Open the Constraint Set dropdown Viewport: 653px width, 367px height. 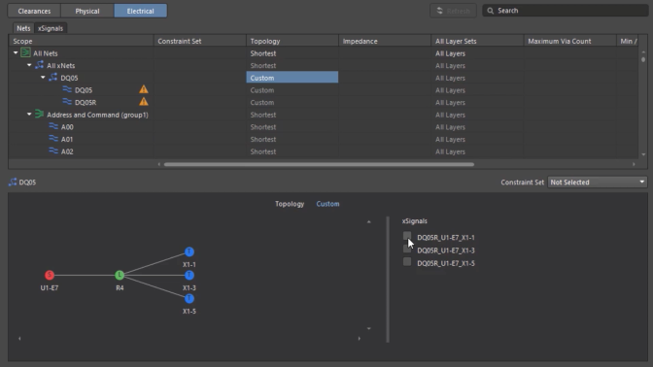click(598, 183)
